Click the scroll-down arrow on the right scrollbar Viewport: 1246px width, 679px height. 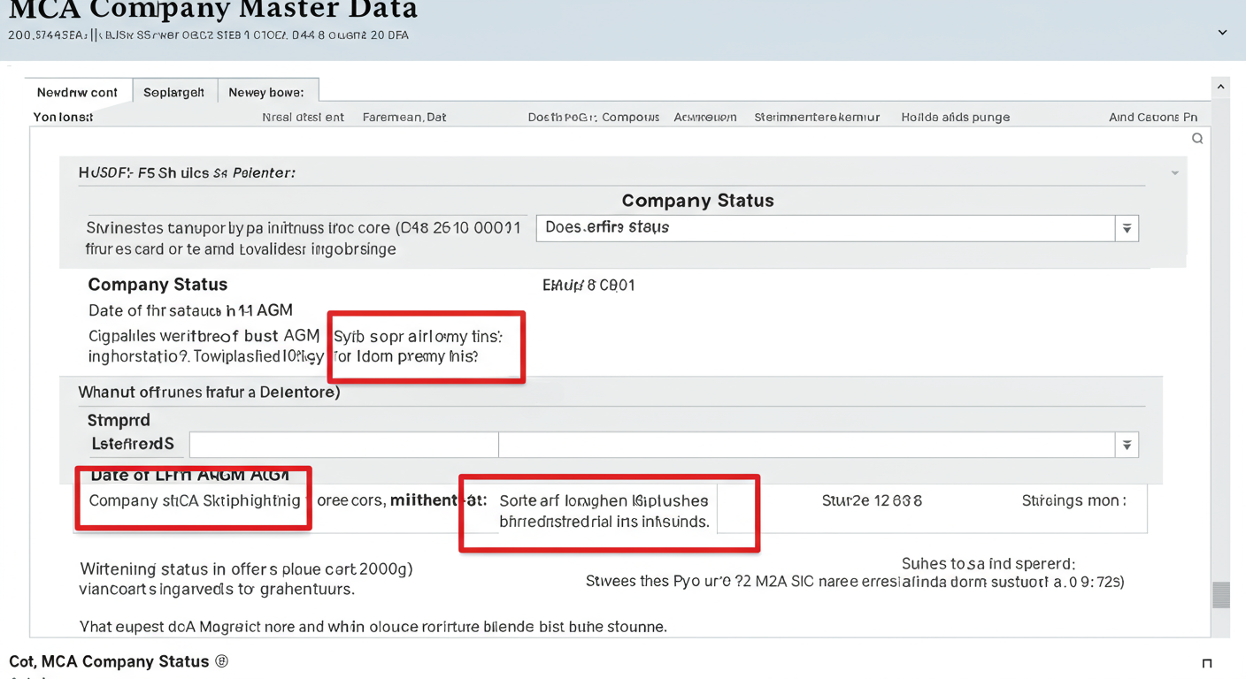pyautogui.click(x=1221, y=629)
